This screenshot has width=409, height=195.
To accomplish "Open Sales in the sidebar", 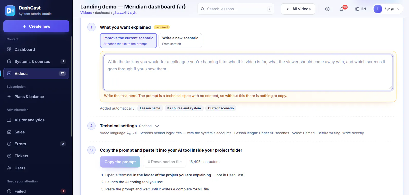I will tap(36, 132).
